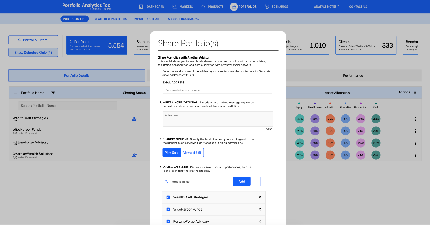Image resolution: width=430 pixels, height=225 pixels.
Task: Click the Portfolio Filters button
Action: tap(33, 40)
